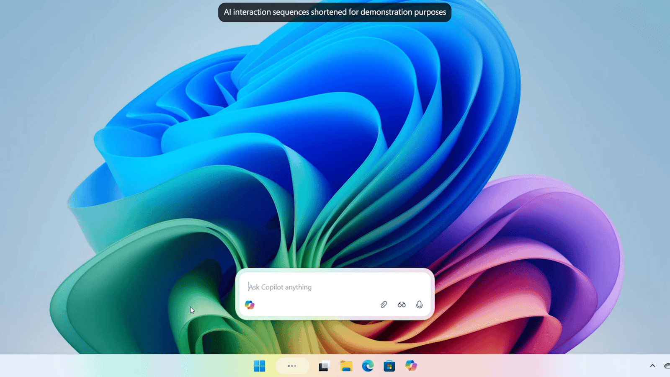Click the cloud icon in the system tray
The height and width of the screenshot is (377, 670).
667,366
